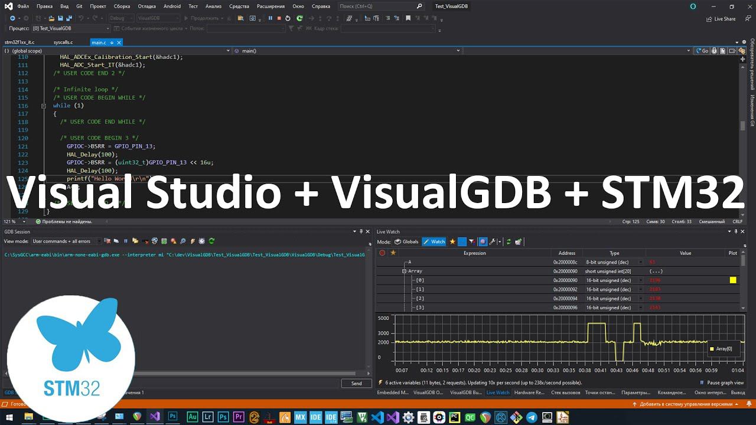Click the code editor vertical scrollbar
Screen dimensions: 756x425
coord(743,136)
